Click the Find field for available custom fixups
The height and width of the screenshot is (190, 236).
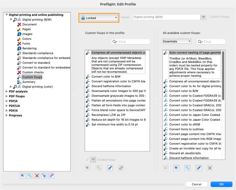click(x=211, y=41)
